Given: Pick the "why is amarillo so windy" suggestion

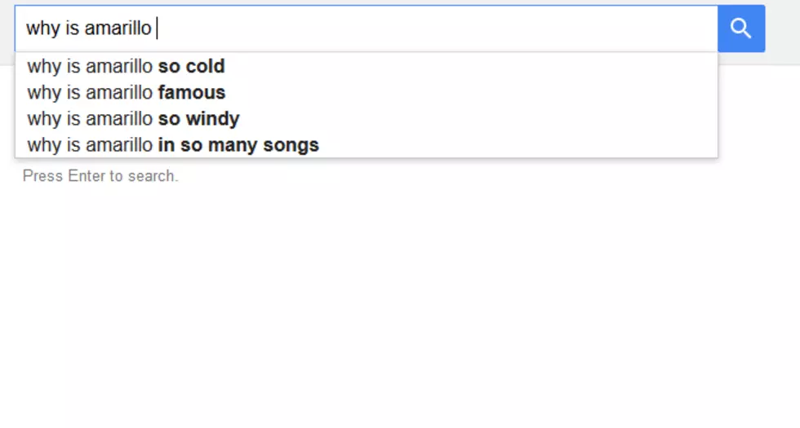Looking at the screenshot, I should pos(367,119).
